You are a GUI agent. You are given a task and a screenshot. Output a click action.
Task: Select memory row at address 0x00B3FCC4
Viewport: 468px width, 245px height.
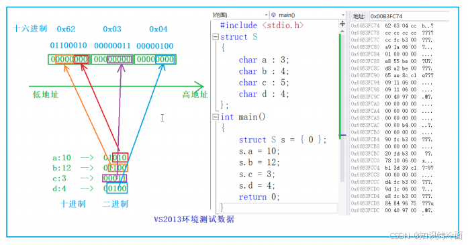point(392,168)
